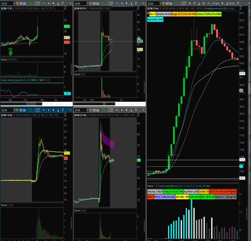Open the patterns icon in the right chart toolbar
This screenshot has width=251, height=241.
(238, 4)
